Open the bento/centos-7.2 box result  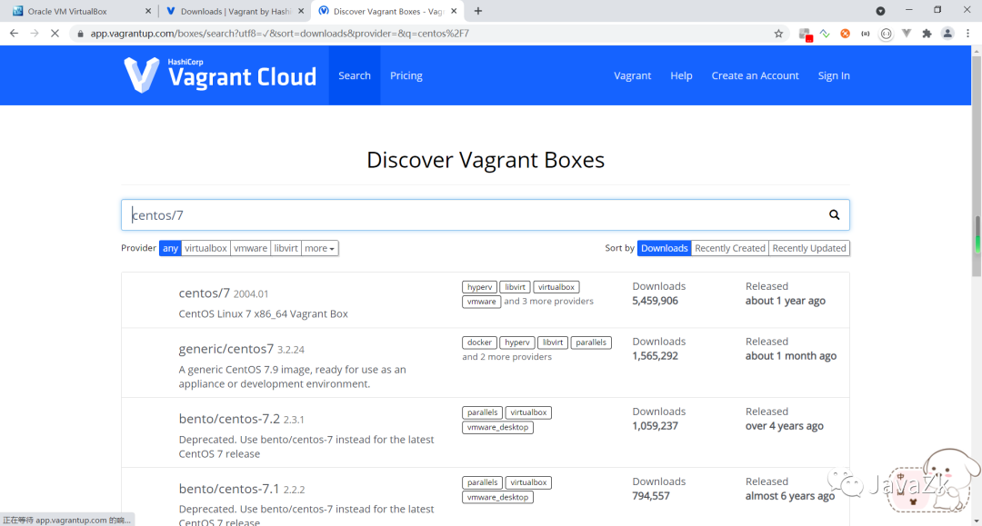click(x=229, y=419)
